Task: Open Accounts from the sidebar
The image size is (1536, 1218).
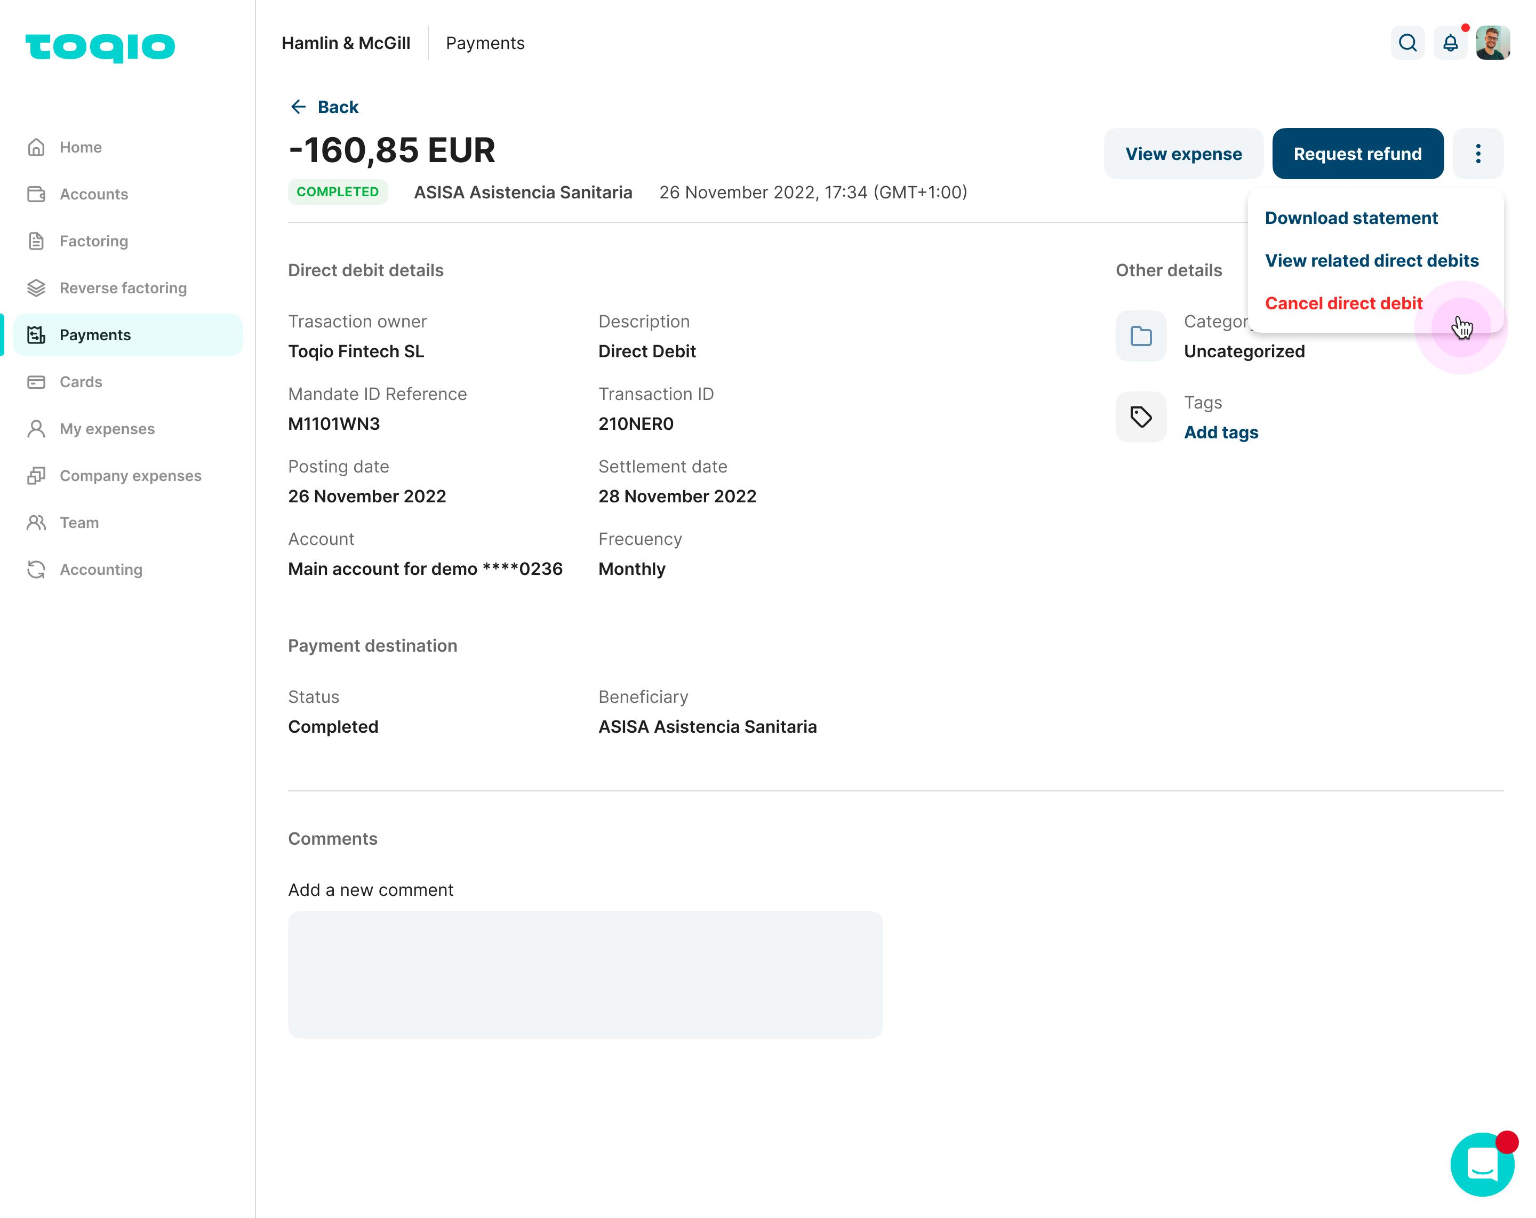Action: pos(93,195)
